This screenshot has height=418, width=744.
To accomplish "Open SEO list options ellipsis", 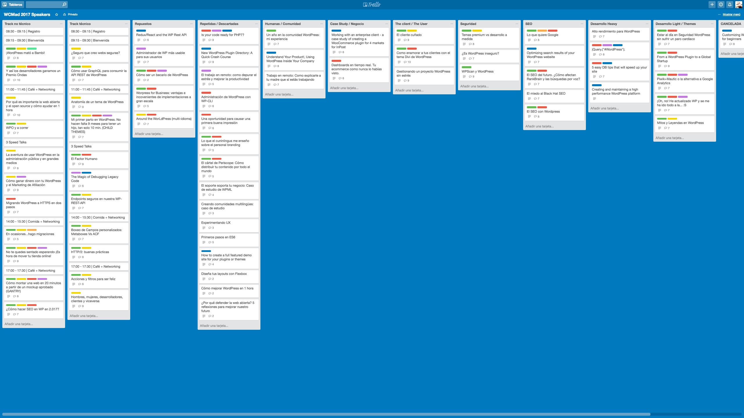I will tap(582, 24).
